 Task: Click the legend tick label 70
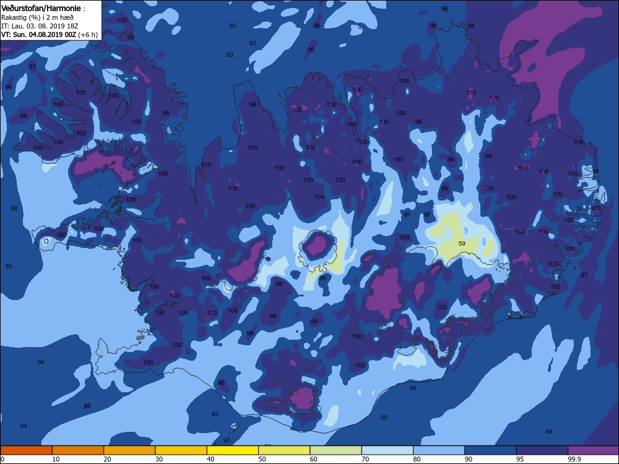tap(366, 459)
